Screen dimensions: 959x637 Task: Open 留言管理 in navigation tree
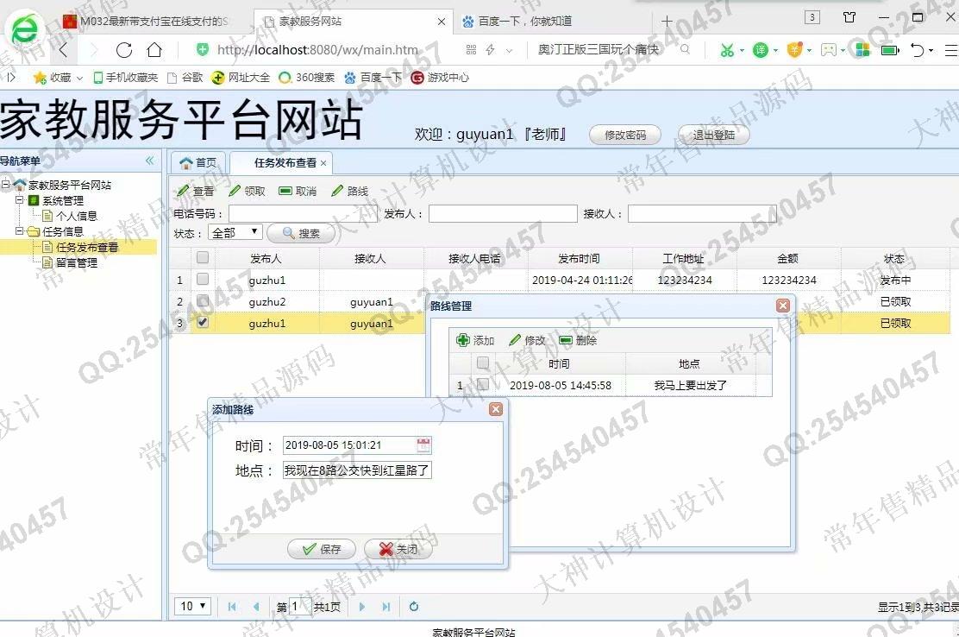click(x=76, y=262)
